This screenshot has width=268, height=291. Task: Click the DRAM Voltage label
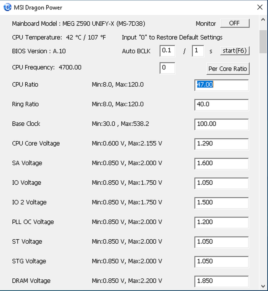pyautogui.click(x=31, y=281)
